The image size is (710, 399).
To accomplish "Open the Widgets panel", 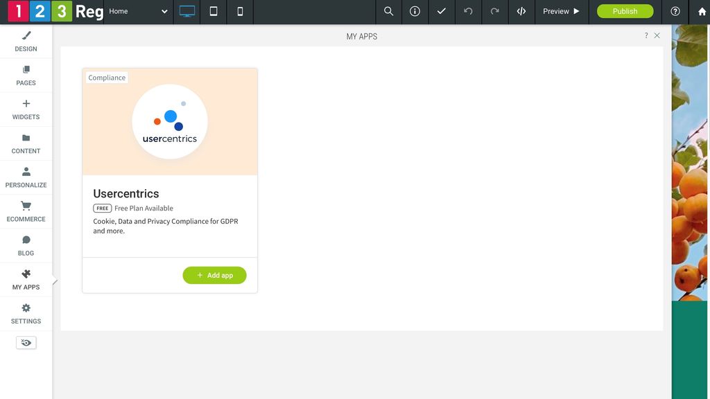I will [x=26, y=109].
